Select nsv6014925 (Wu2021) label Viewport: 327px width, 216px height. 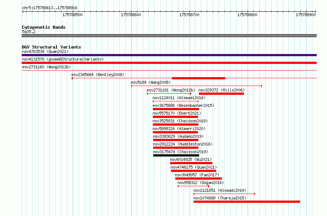191,159
